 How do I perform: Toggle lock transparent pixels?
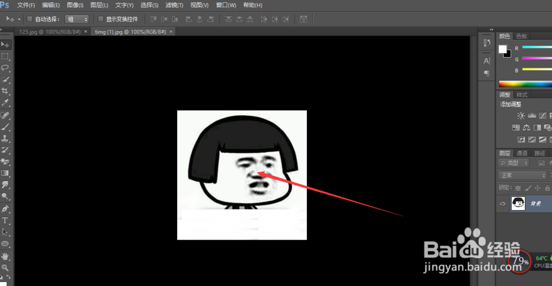click(x=518, y=188)
